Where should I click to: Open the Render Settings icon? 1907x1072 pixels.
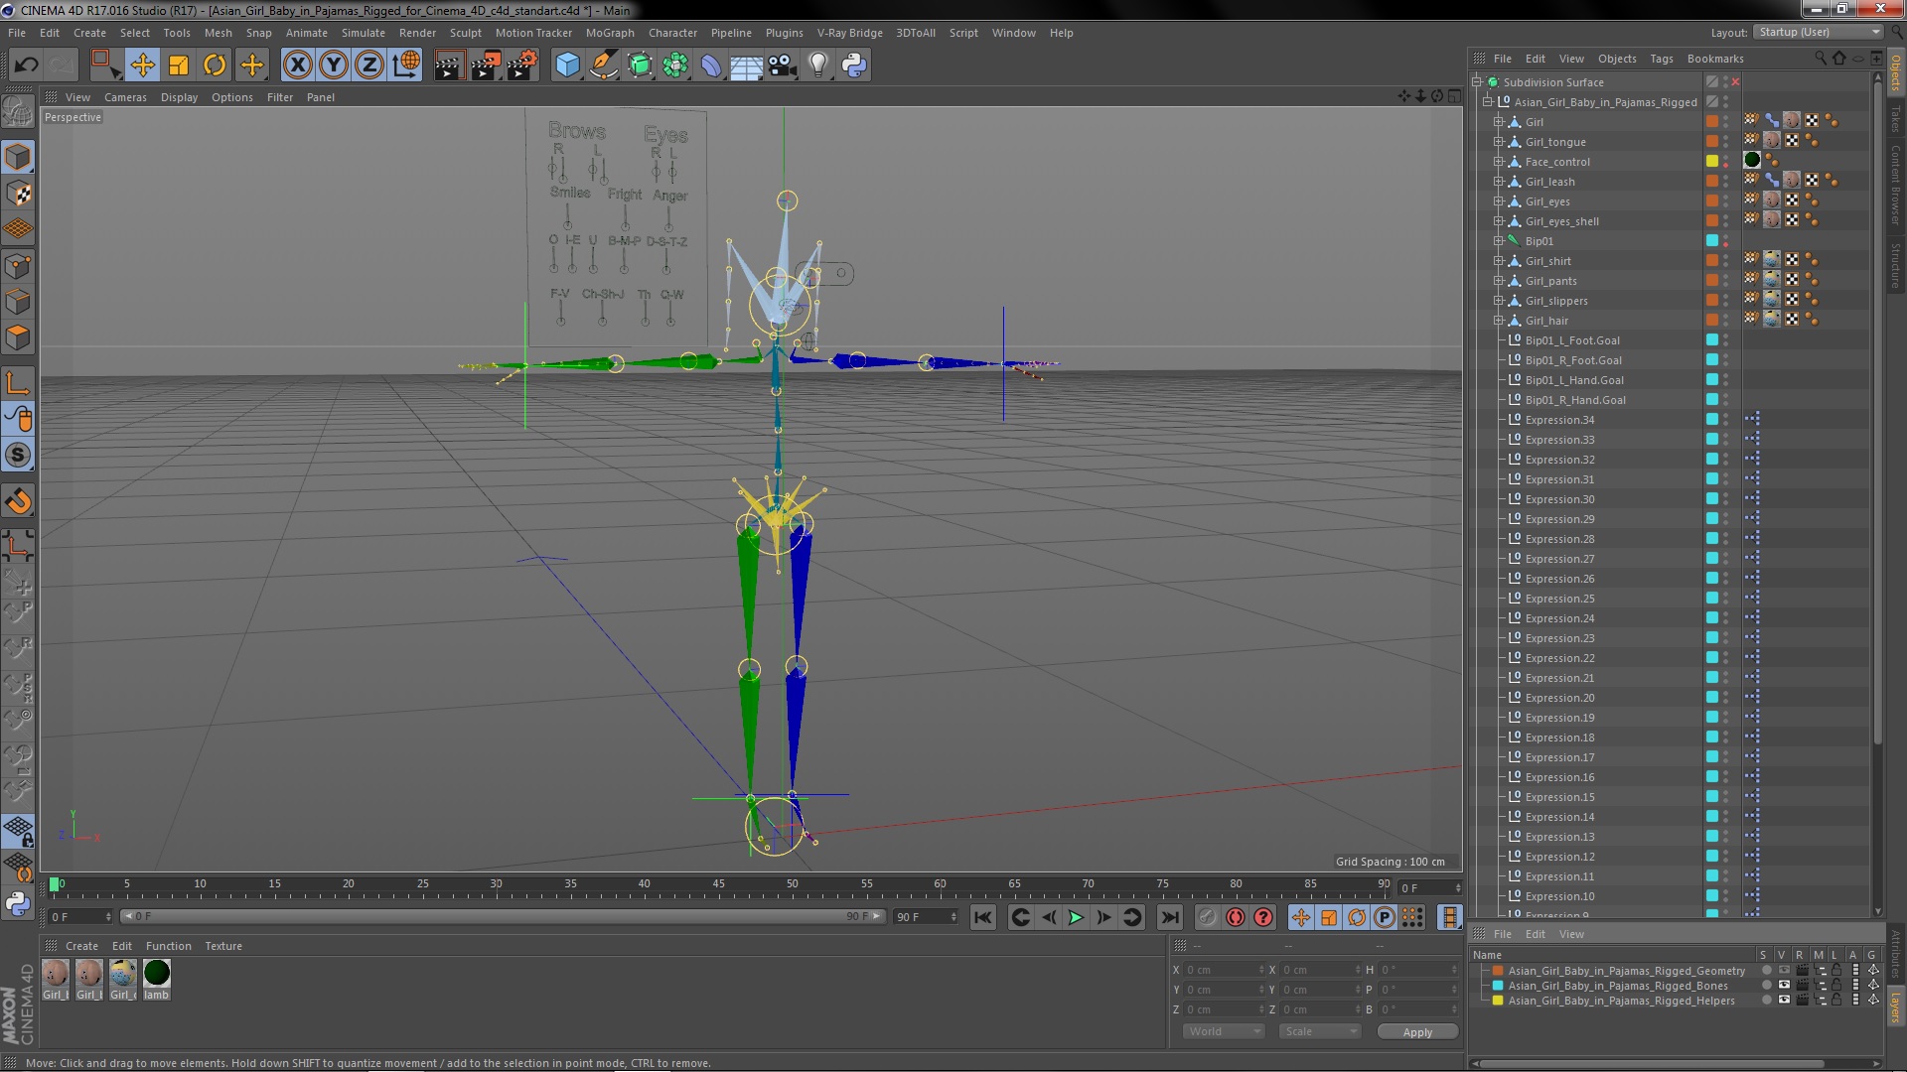521,66
